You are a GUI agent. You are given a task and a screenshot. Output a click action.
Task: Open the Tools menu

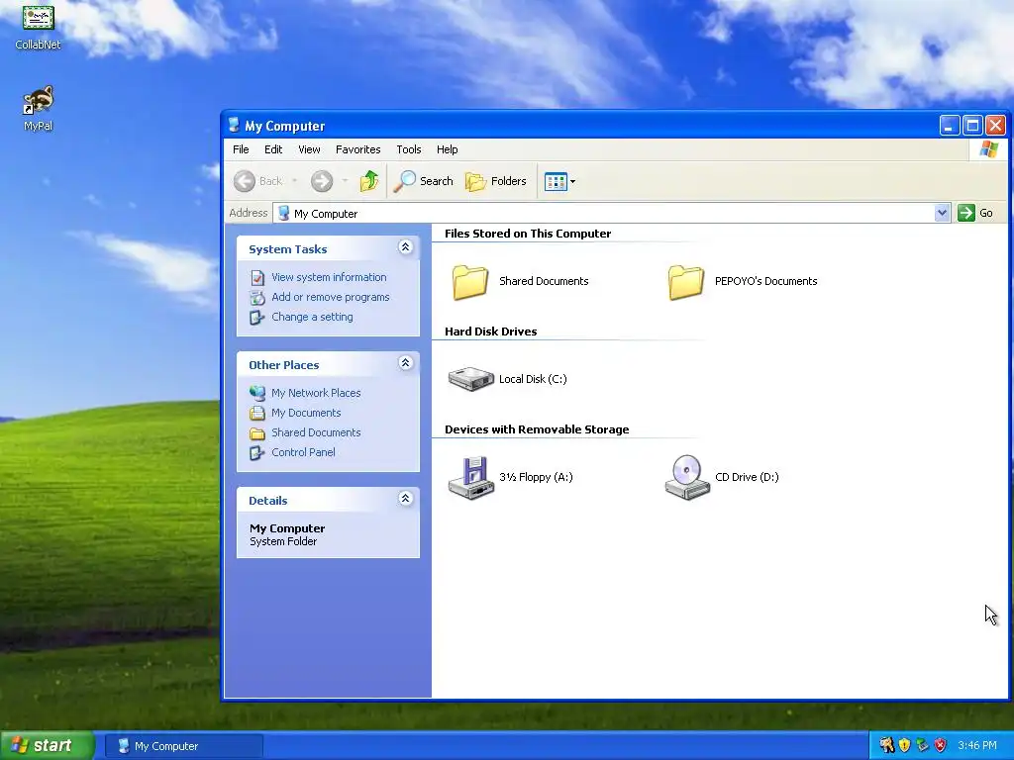coord(408,149)
